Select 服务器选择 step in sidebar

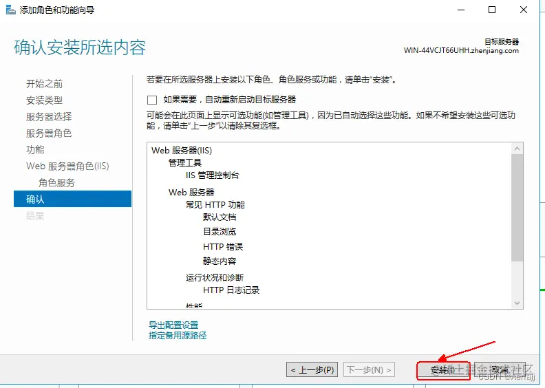[x=49, y=117]
